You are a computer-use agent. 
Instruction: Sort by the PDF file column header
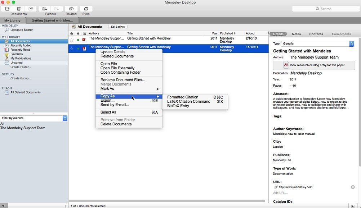[85, 33]
